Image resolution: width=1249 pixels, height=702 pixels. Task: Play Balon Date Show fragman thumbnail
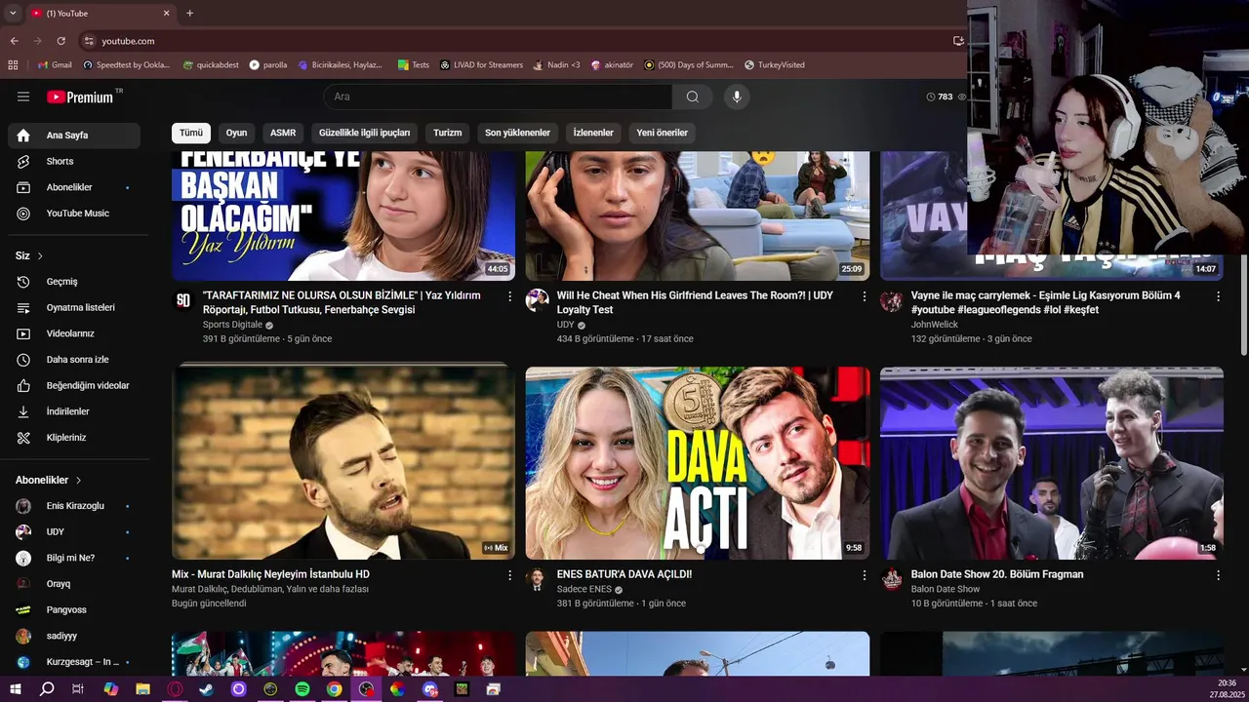click(1052, 463)
